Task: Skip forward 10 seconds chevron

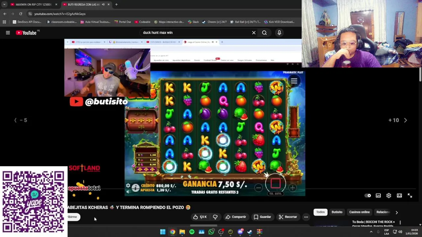Action: pyautogui.click(x=406, y=120)
